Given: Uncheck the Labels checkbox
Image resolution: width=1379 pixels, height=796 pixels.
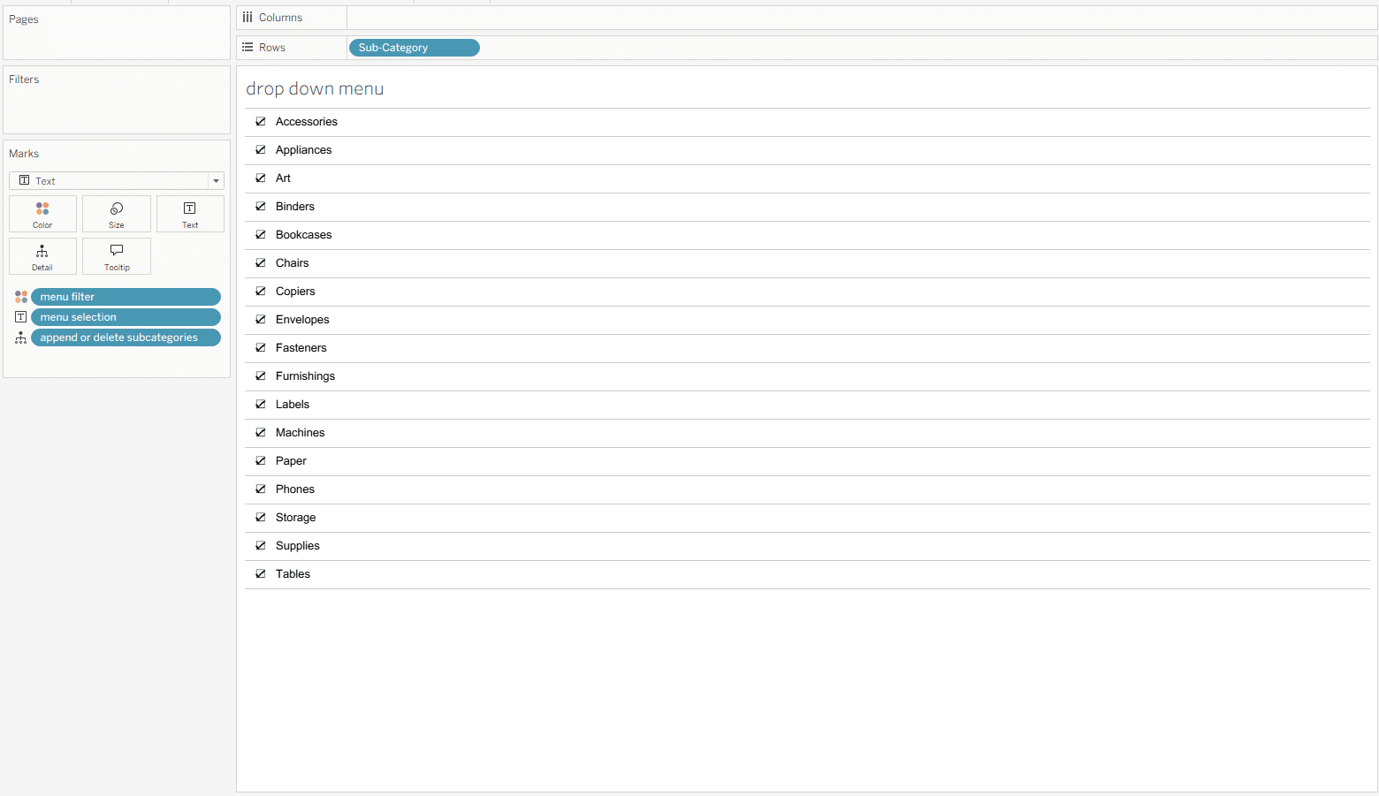Looking at the screenshot, I should tap(261, 405).
